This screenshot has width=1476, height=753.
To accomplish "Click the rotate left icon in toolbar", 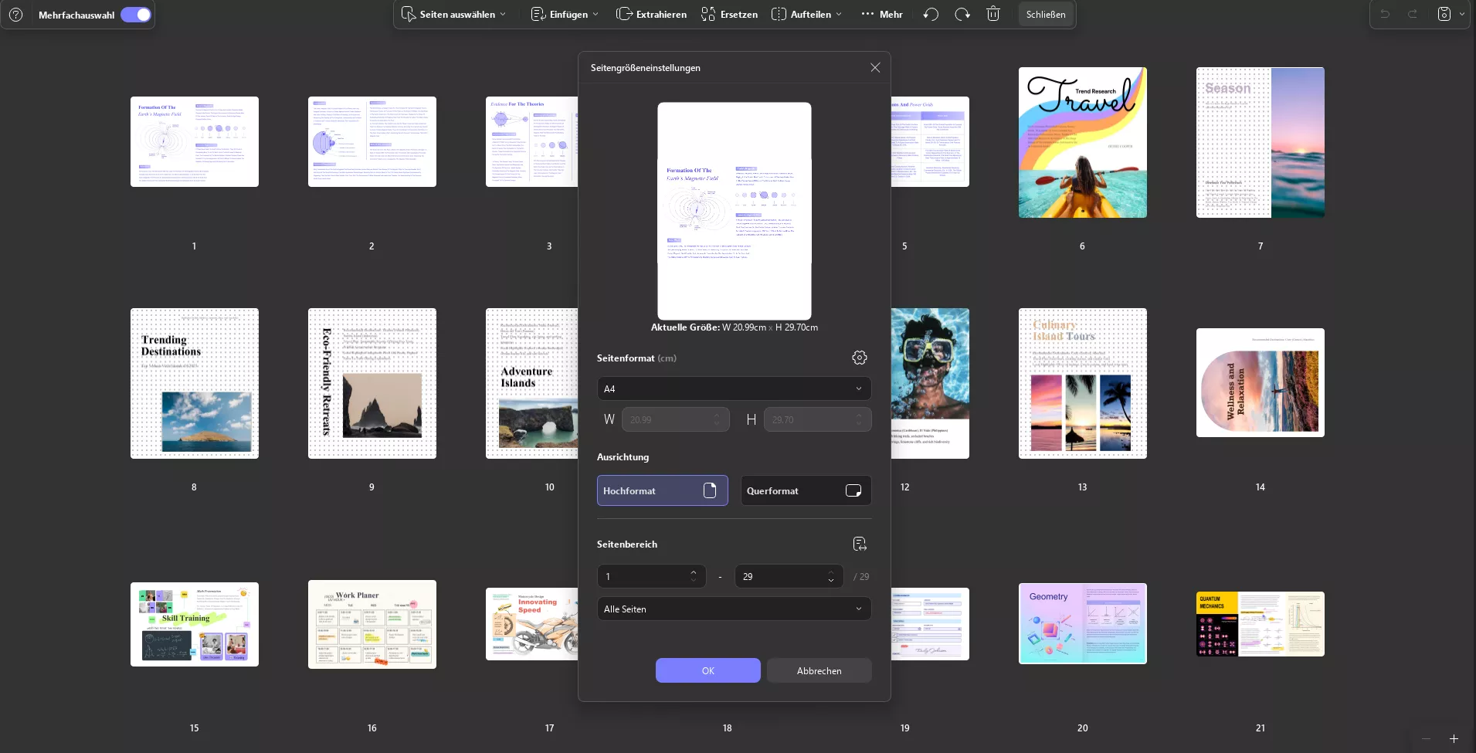I will [x=931, y=14].
